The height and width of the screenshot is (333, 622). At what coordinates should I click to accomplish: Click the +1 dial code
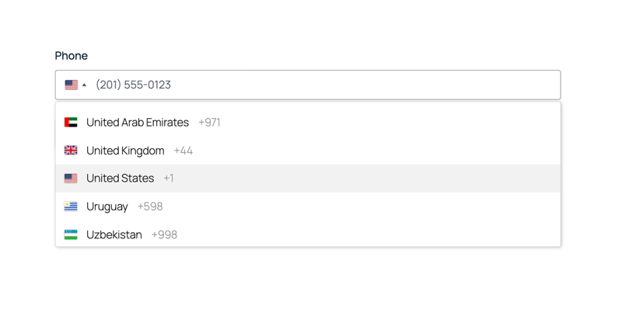click(169, 179)
